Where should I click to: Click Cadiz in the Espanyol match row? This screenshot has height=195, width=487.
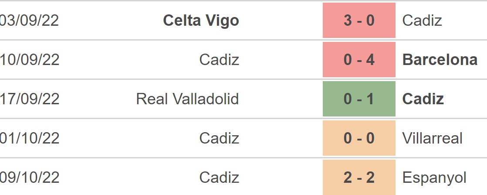(219, 178)
